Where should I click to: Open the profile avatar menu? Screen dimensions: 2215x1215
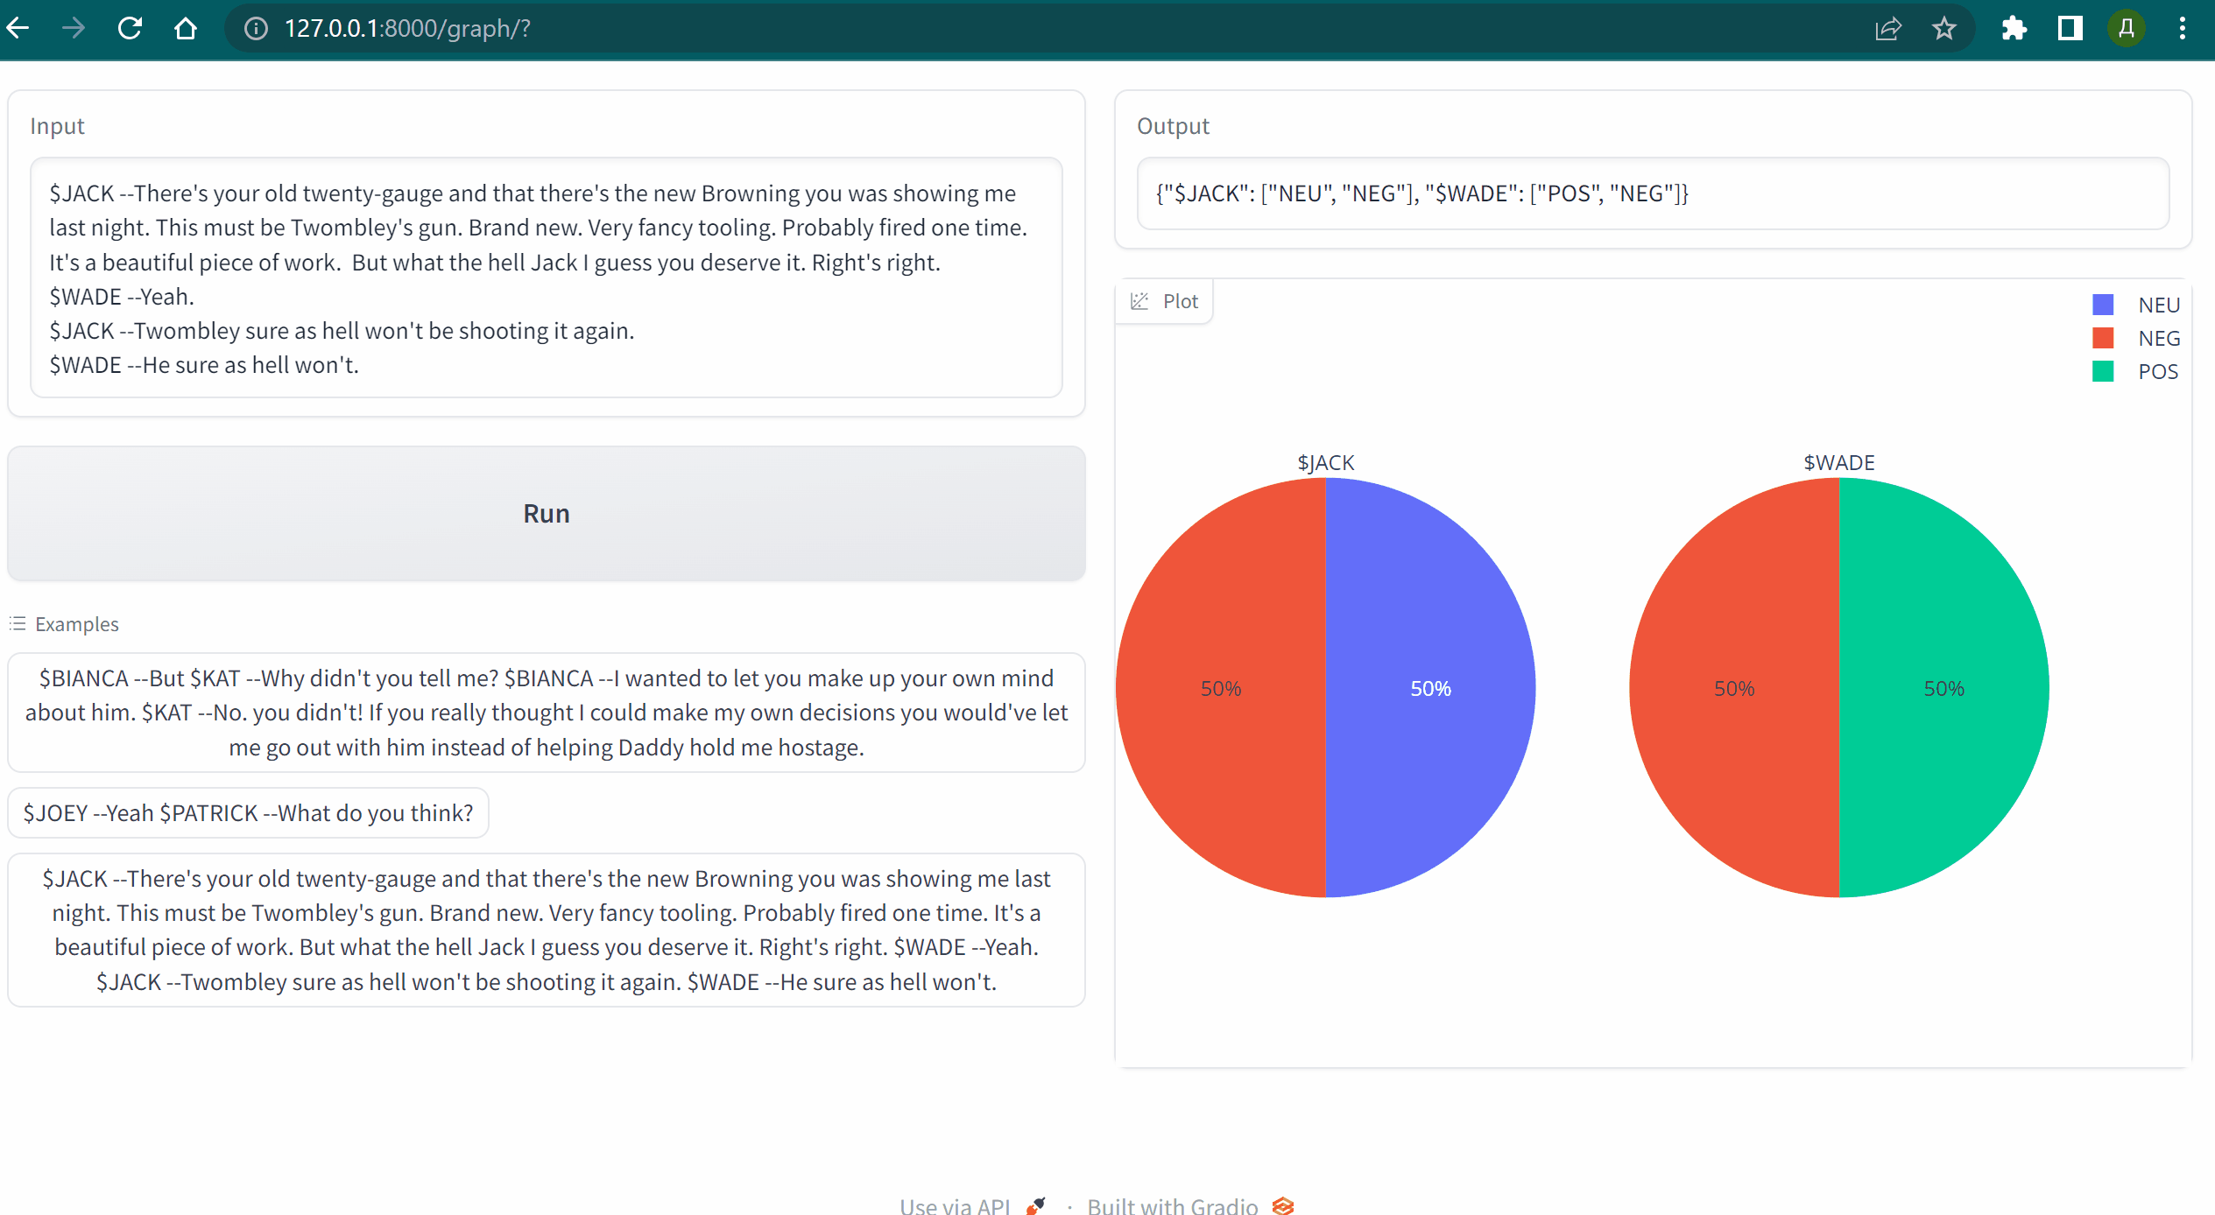pos(2127,27)
